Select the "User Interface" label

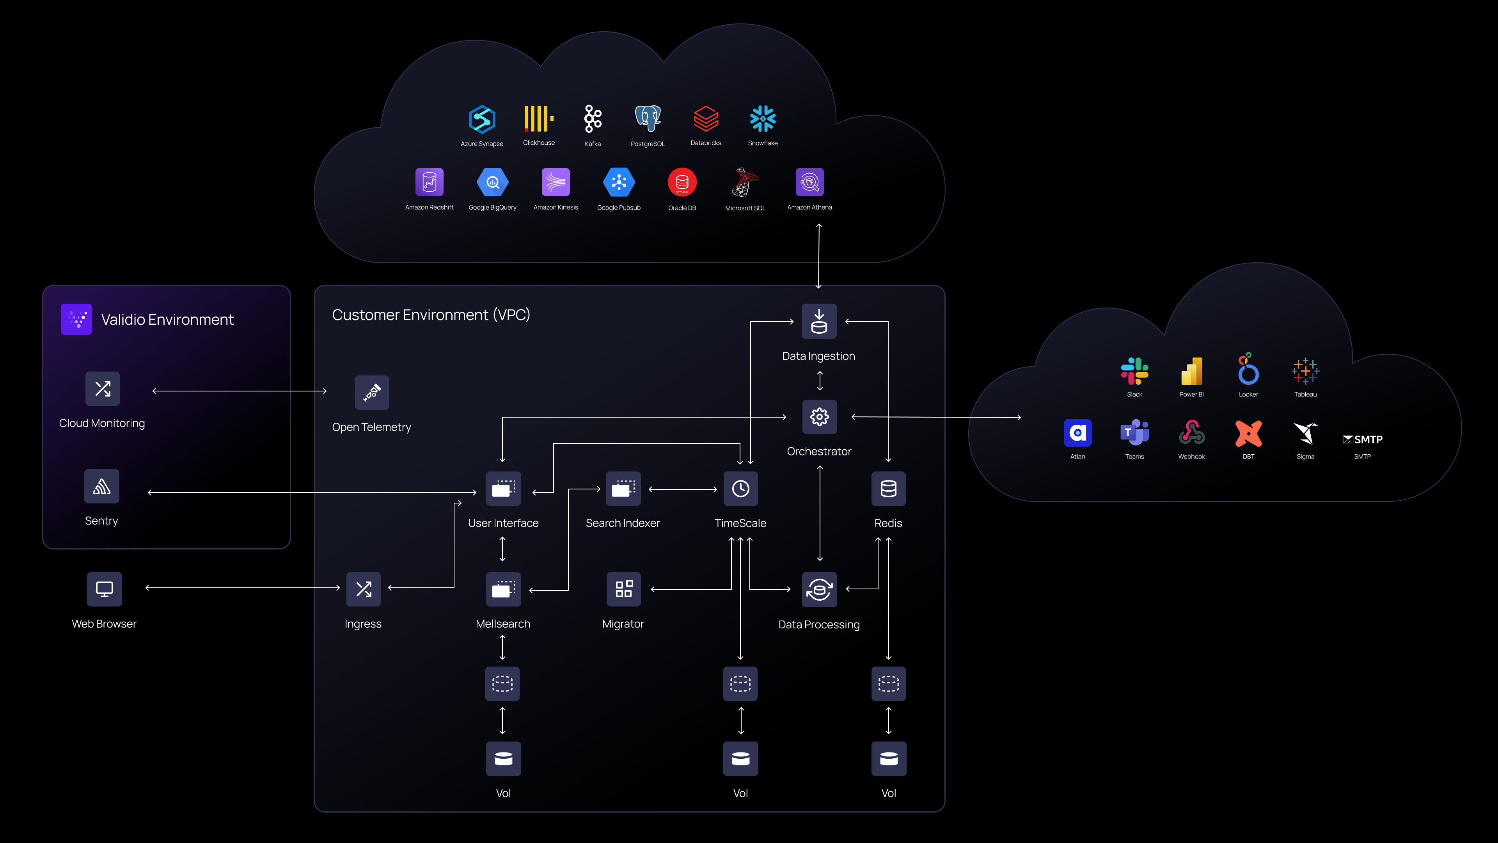point(503,523)
